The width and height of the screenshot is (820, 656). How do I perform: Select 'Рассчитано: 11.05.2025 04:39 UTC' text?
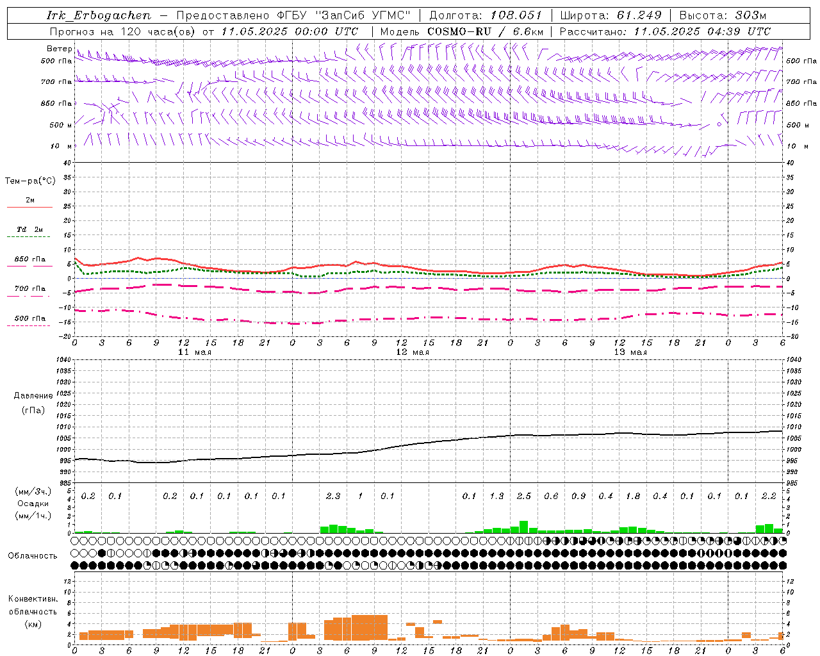(665, 31)
